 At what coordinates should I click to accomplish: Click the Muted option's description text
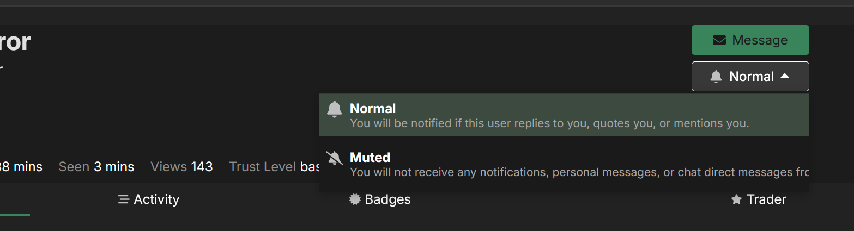tap(579, 172)
